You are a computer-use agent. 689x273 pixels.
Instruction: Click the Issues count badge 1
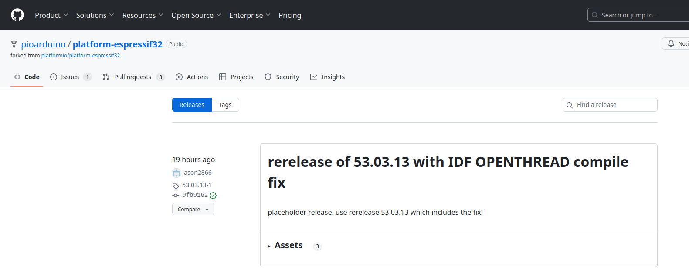(x=88, y=77)
